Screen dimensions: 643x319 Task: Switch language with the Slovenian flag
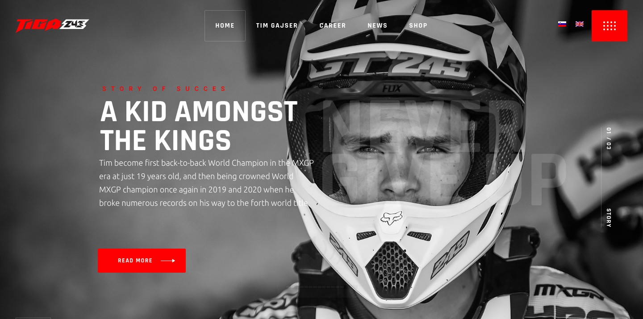pos(562,24)
